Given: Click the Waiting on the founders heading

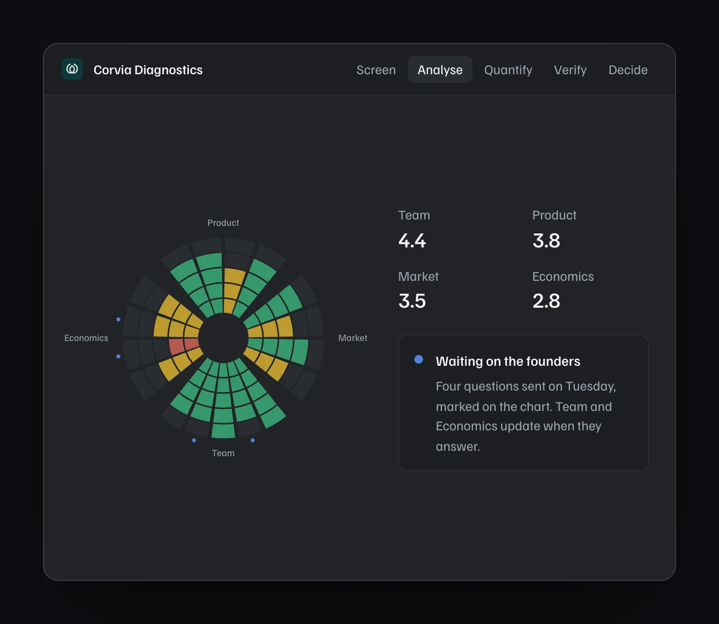Looking at the screenshot, I should click(x=508, y=361).
